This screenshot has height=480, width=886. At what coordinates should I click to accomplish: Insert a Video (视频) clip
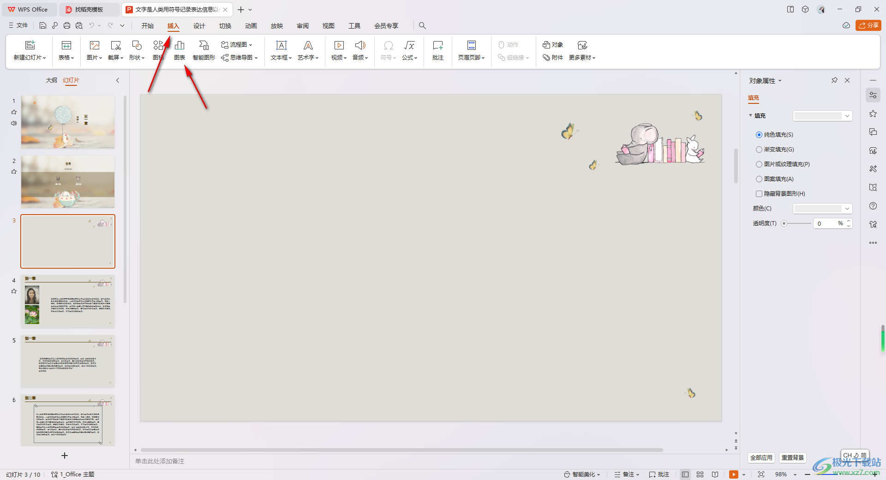339,50
